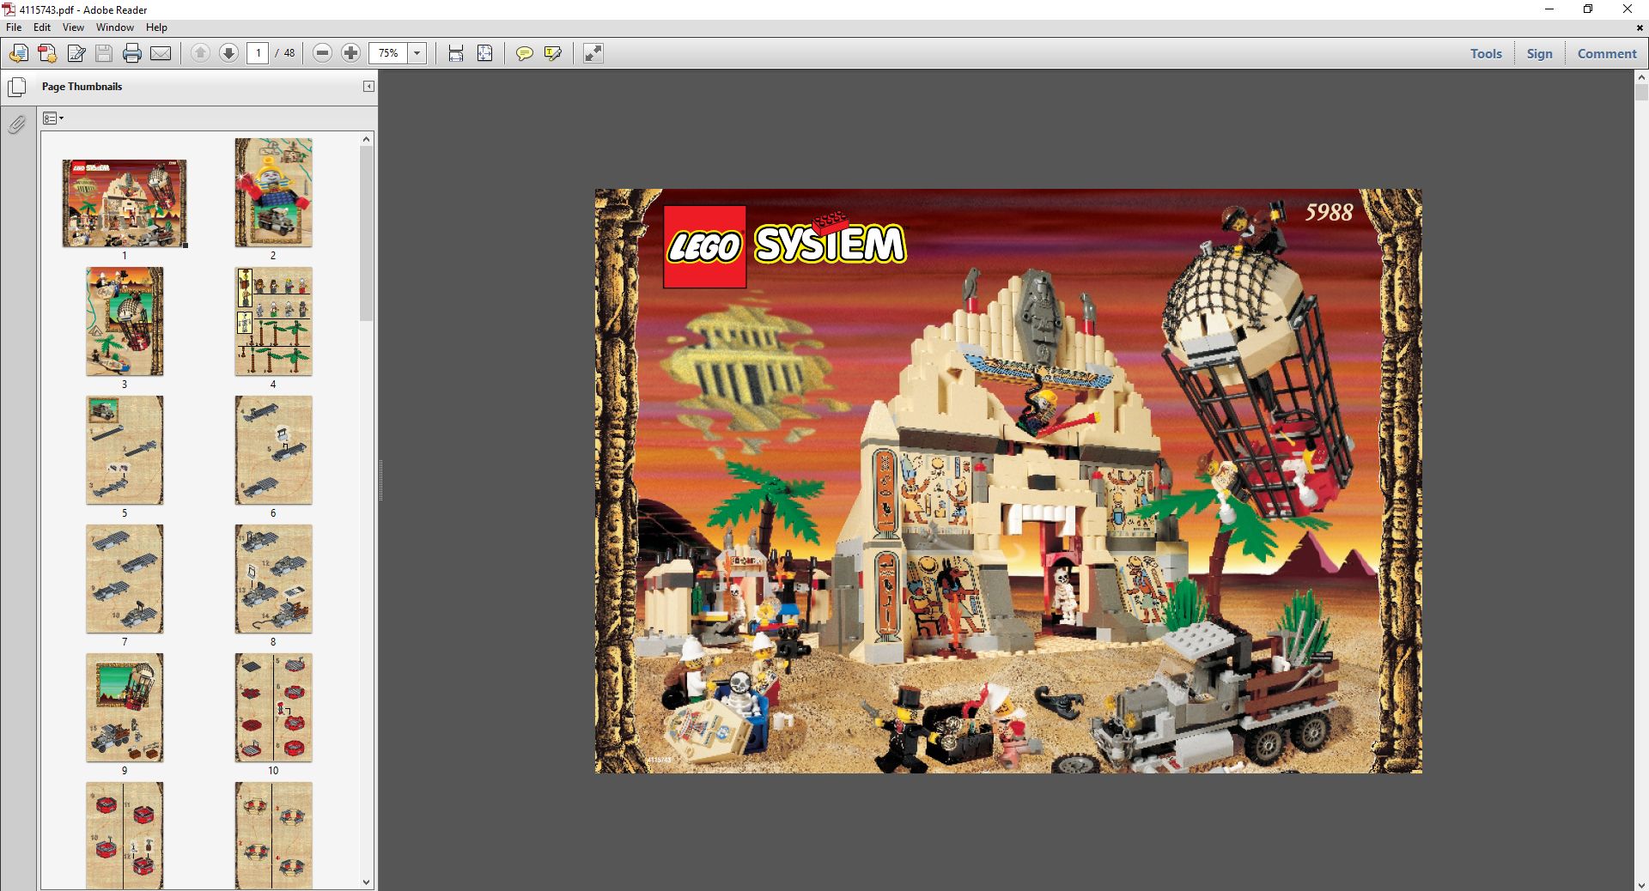
Task: Click the Read mode expand icon
Action: click(593, 53)
